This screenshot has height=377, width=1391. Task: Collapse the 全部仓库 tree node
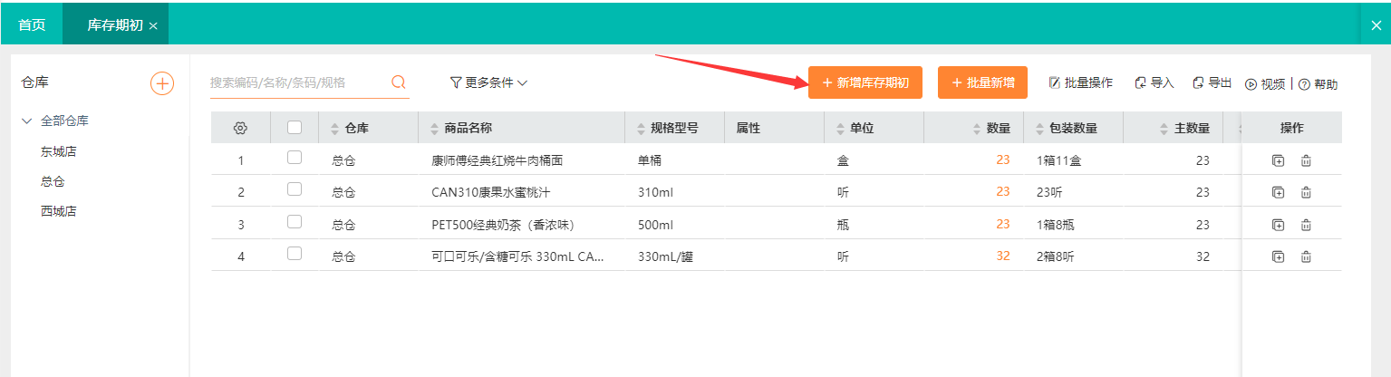click(27, 121)
